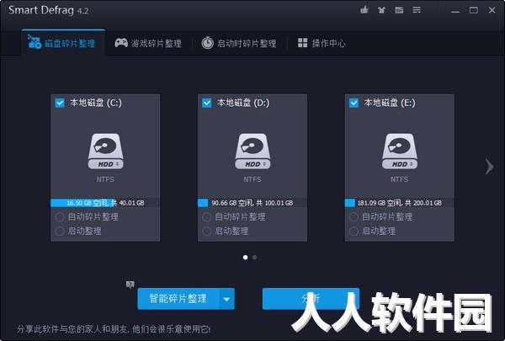Click the 本地磁盘 (D:) title text
This screenshot has width=505, height=341.
coord(243,103)
